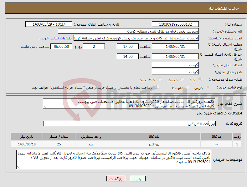Screen dimensions: 247x187
Task: Click the resize handle of buyer notes box
Action: (x=18, y=167)
